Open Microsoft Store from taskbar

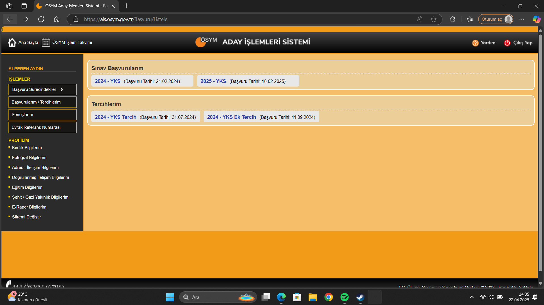pos(297,297)
